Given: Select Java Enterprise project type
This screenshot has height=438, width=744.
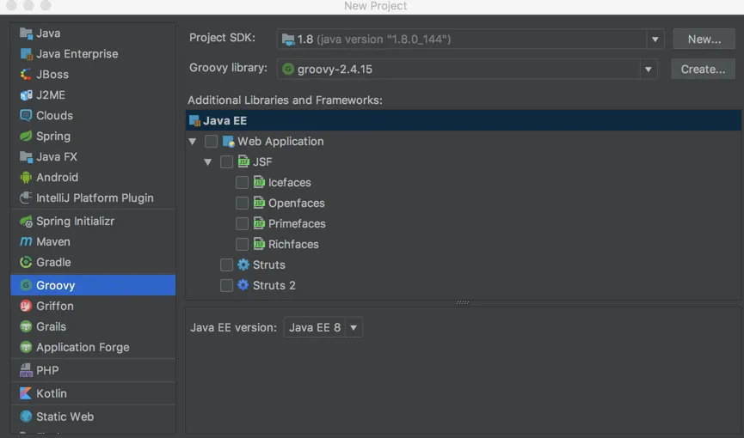Looking at the screenshot, I should 77,53.
